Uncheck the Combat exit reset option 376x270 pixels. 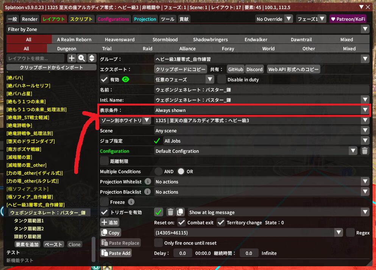pos(181,223)
